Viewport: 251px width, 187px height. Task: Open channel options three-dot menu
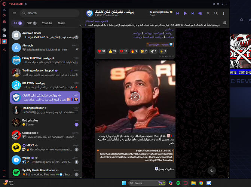coord(224,13)
